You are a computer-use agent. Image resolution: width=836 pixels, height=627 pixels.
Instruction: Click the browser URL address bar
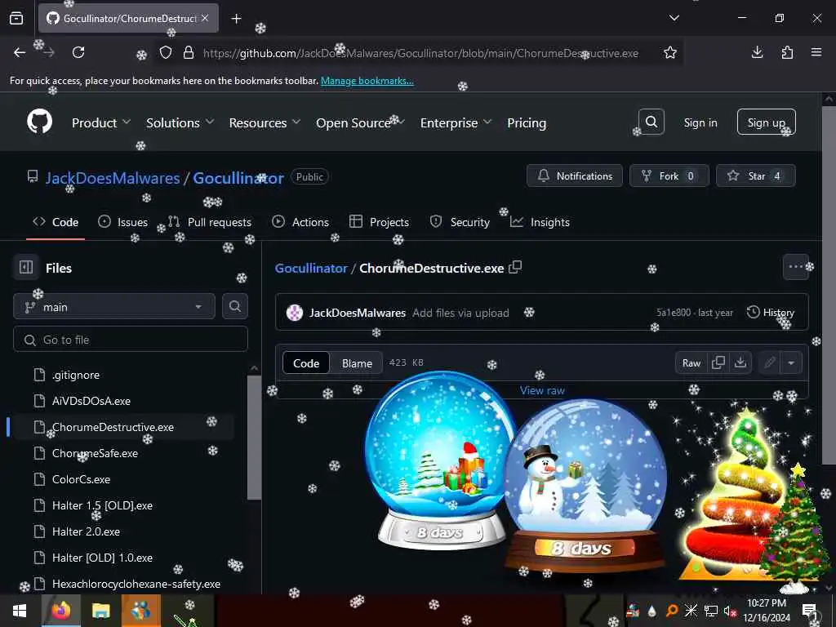click(420, 53)
